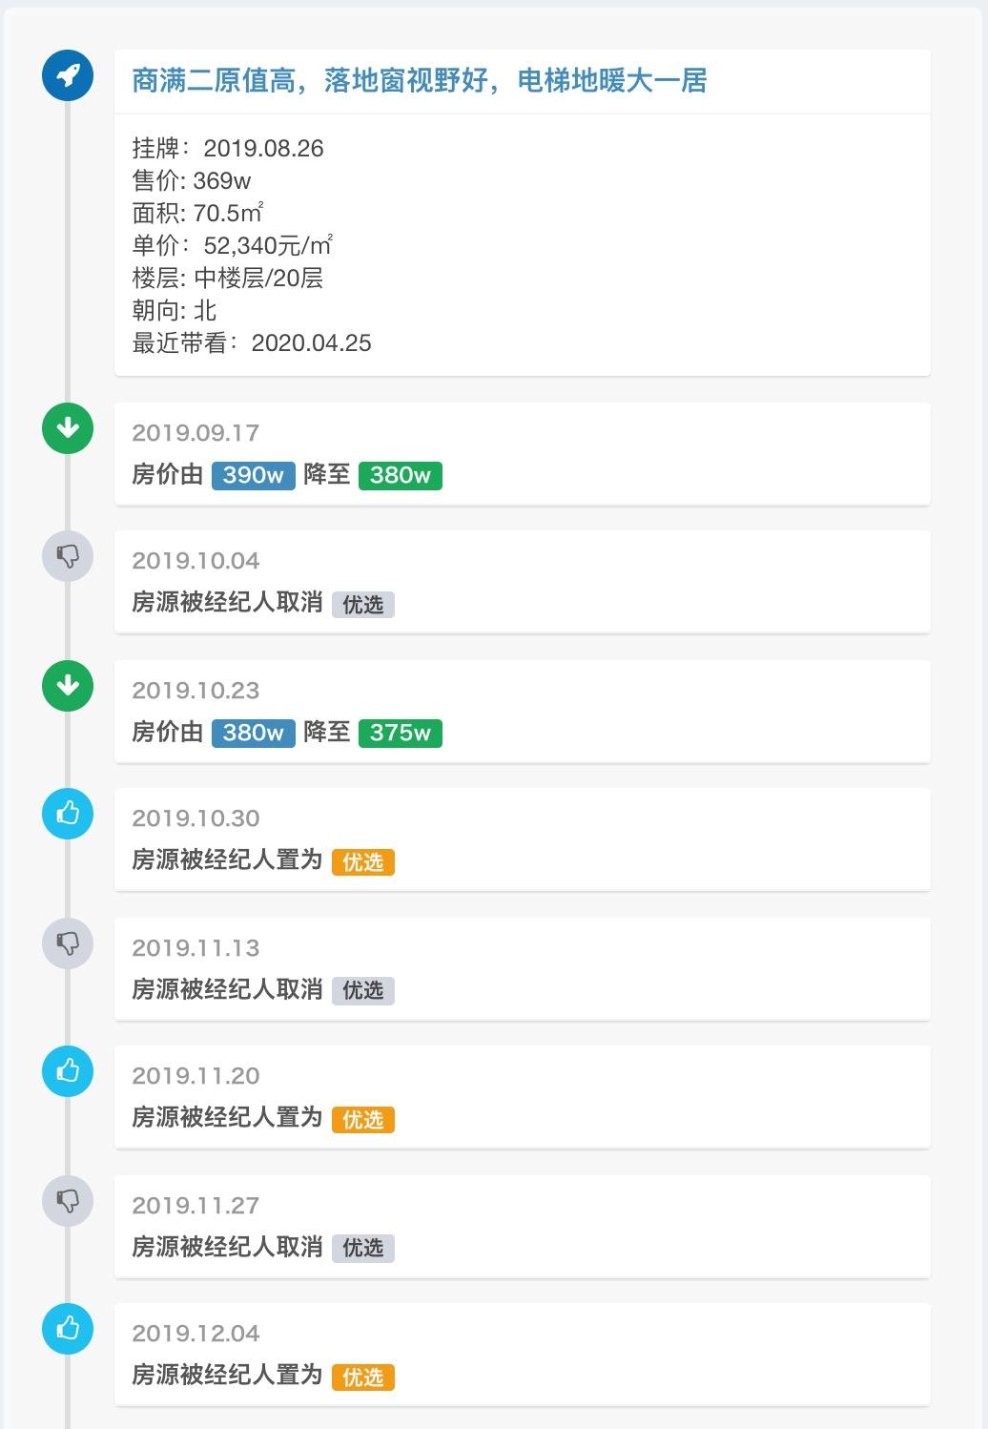The image size is (988, 1429).
Task: Select the green price-drop arrow for 2019.09.17
Action: 67,429
